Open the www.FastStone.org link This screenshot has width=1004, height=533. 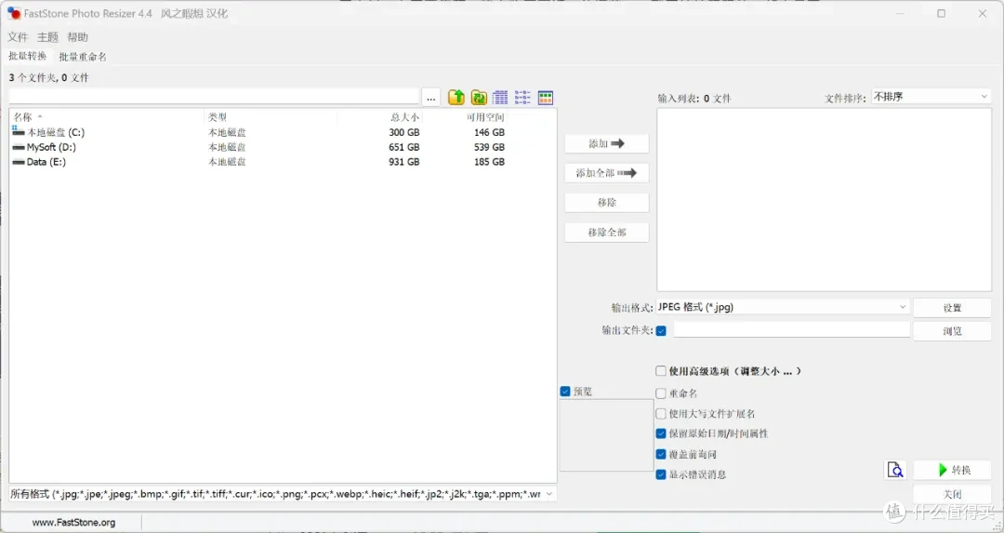[73, 522]
